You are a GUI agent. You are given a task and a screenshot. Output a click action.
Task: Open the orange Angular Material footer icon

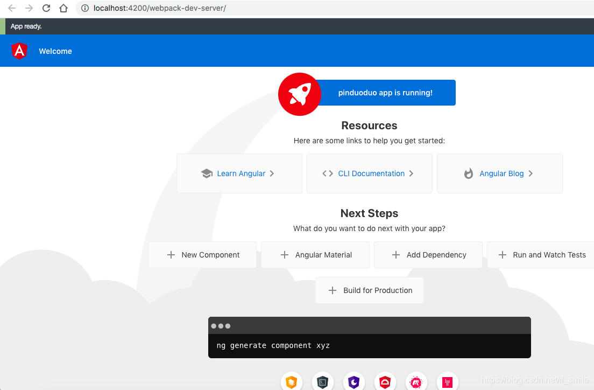292,382
